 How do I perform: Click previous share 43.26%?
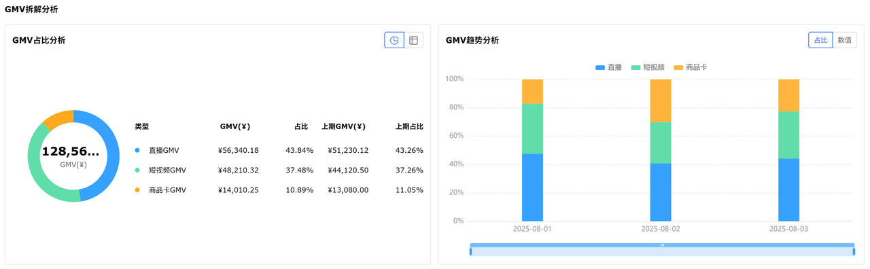[x=409, y=150]
